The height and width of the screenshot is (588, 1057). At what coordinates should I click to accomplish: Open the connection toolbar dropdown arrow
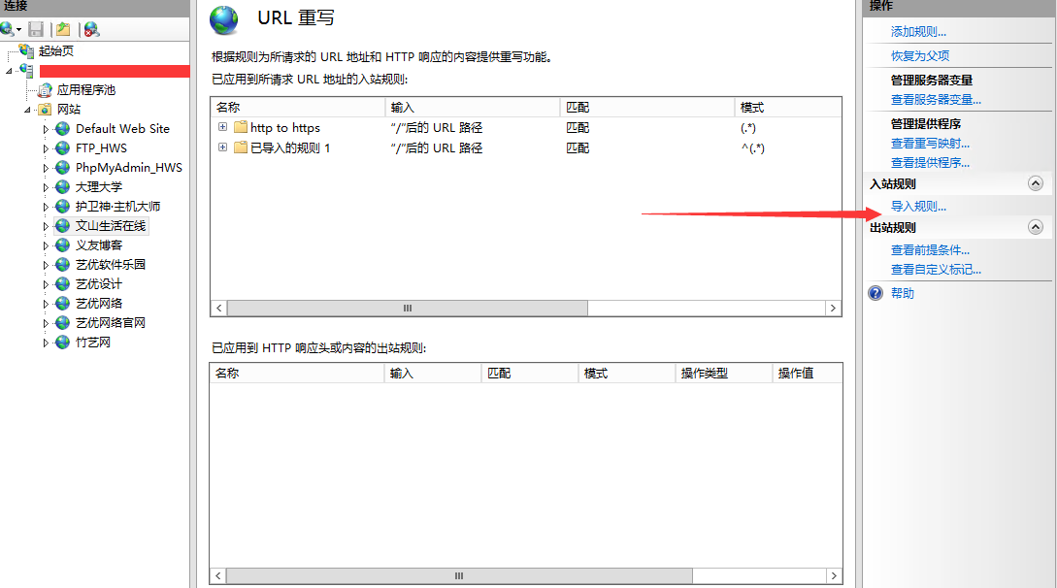[17, 29]
